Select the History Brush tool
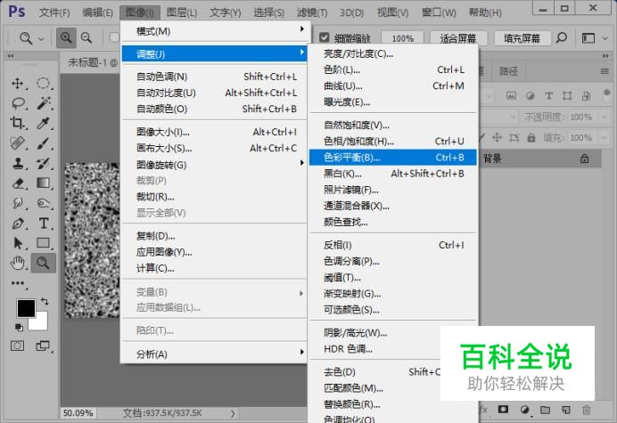This screenshot has width=617, height=423. tap(44, 163)
